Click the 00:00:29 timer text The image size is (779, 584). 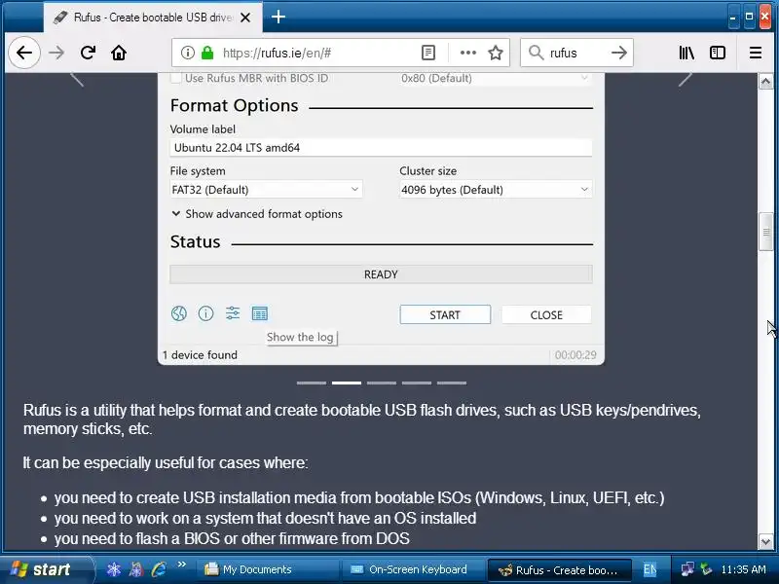click(575, 355)
